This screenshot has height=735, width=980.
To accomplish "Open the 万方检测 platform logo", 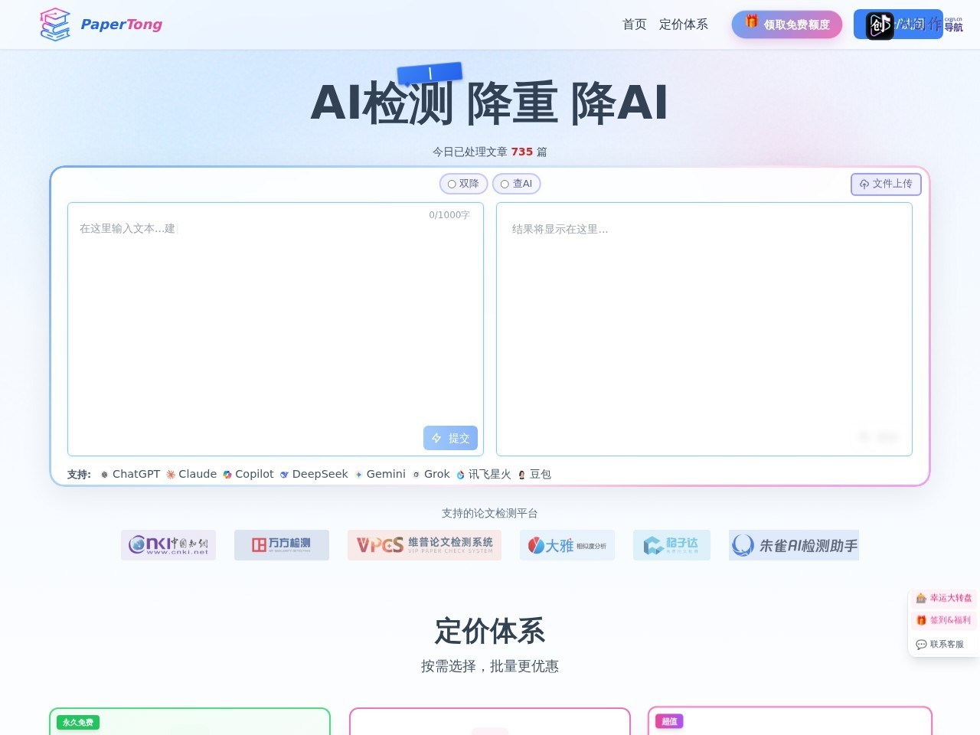I will 282,545.
